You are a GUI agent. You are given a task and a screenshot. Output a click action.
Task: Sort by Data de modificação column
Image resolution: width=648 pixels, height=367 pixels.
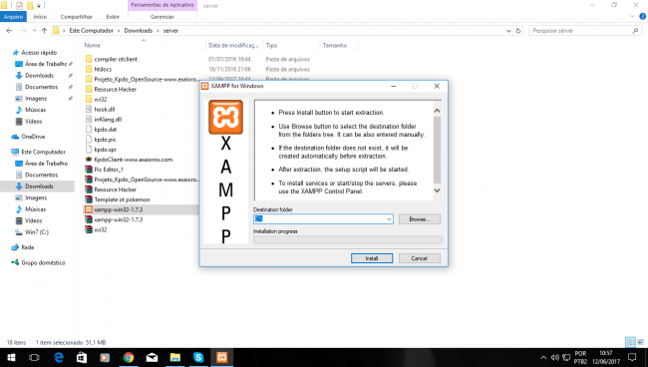pos(233,45)
